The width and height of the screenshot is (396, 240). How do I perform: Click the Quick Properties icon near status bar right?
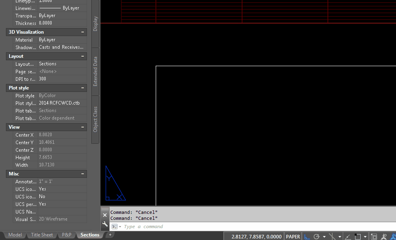point(383,236)
